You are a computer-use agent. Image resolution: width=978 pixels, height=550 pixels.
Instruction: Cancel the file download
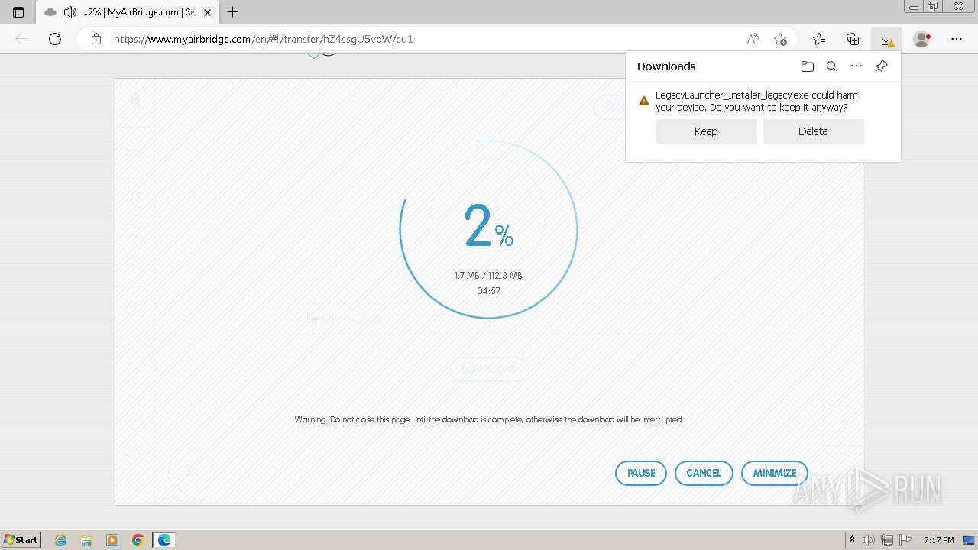click(x=704, y=473)
